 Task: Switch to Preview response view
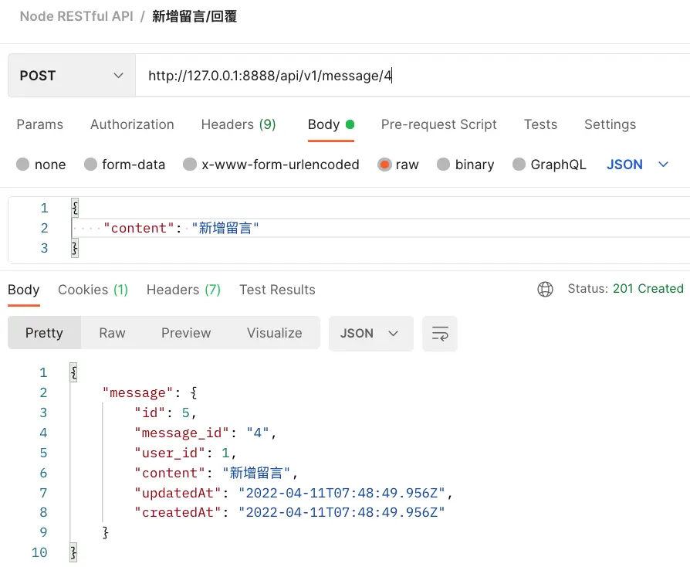tap(186, 334)
